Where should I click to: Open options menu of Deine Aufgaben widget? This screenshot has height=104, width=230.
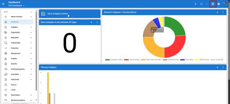[x=97, y=22]
